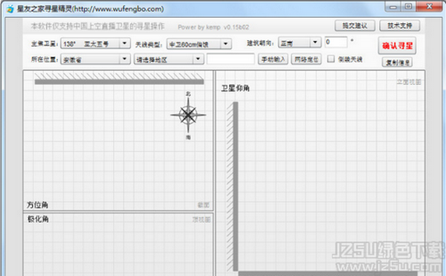
Task: Click the empty location text field
Action: coord(230,59)
